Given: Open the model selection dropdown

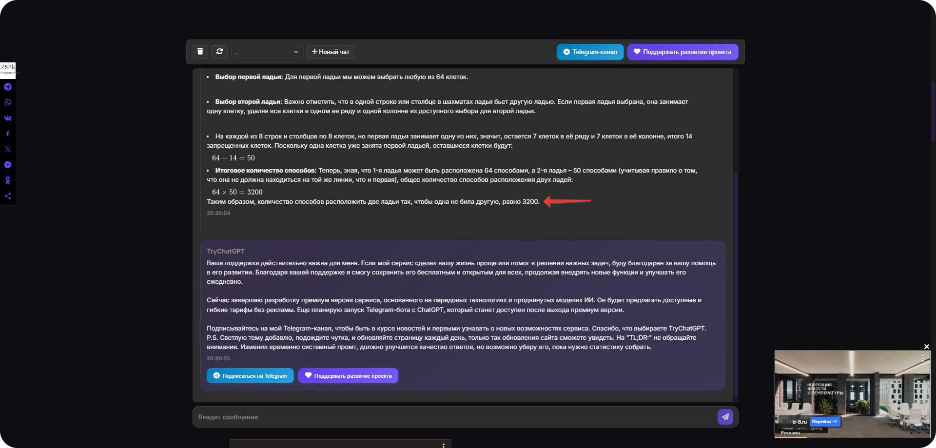Looking at the screenshot, I should [x=267, y=52].
